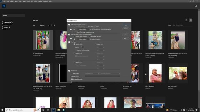The width and height of the screenshot is (200, 112).
Task: Click the volume icon in system tray
Action: (x=186, y=110)
